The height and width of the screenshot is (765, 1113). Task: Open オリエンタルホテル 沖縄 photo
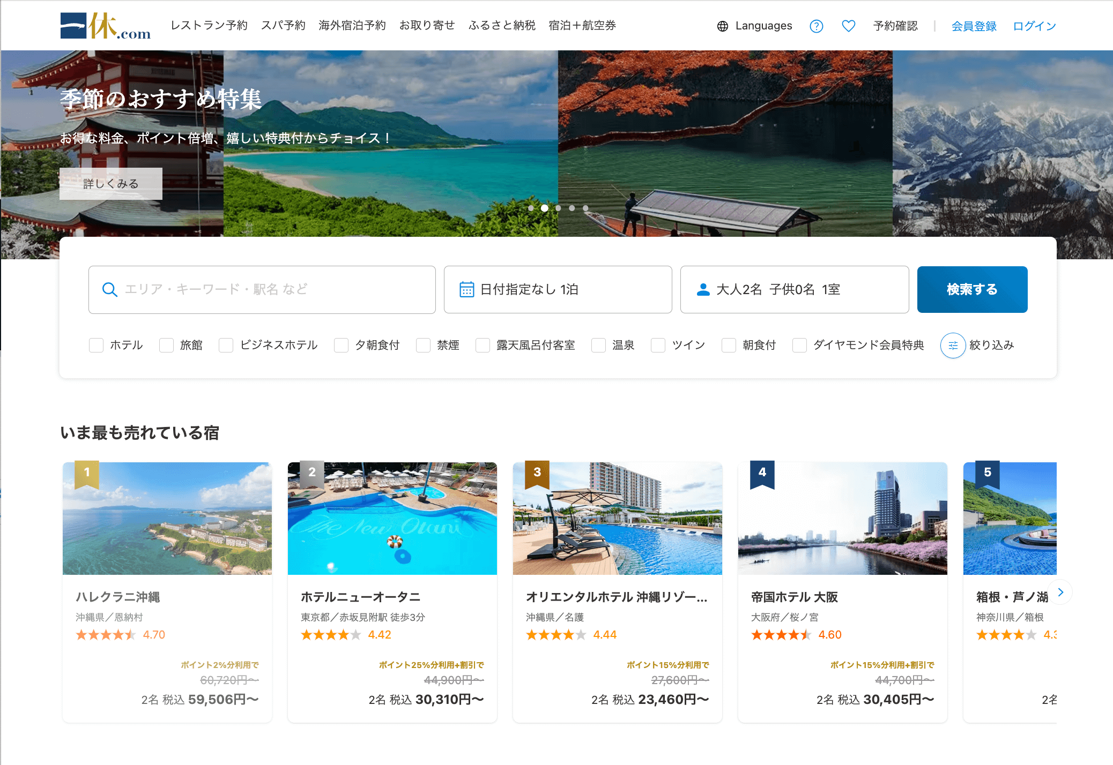(618, 519)
